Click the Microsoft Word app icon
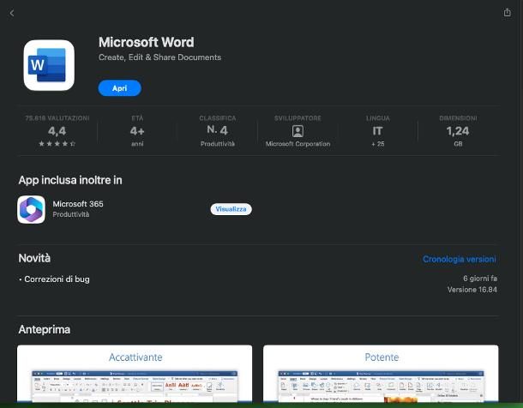The image size is (523, 408). pos(49,65)
